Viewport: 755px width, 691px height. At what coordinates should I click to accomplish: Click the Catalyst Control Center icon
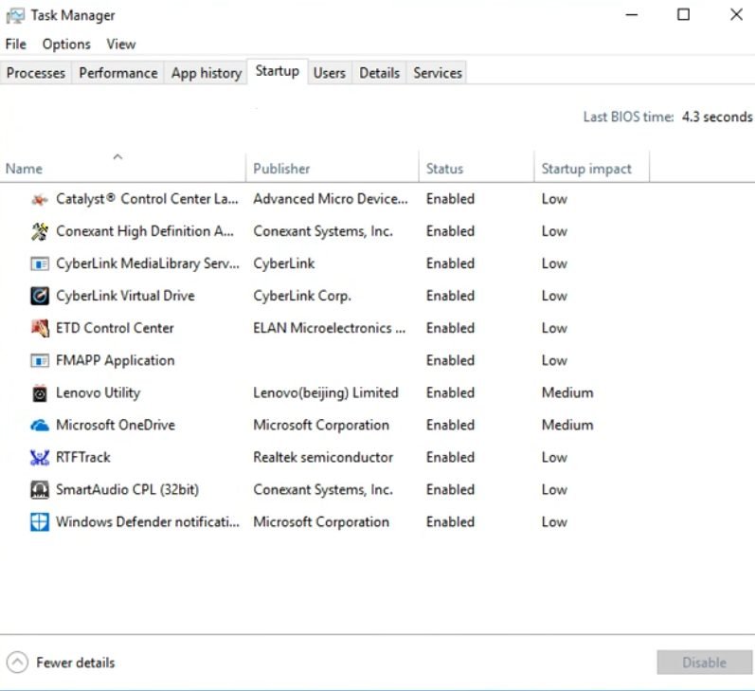pos(40,199)
